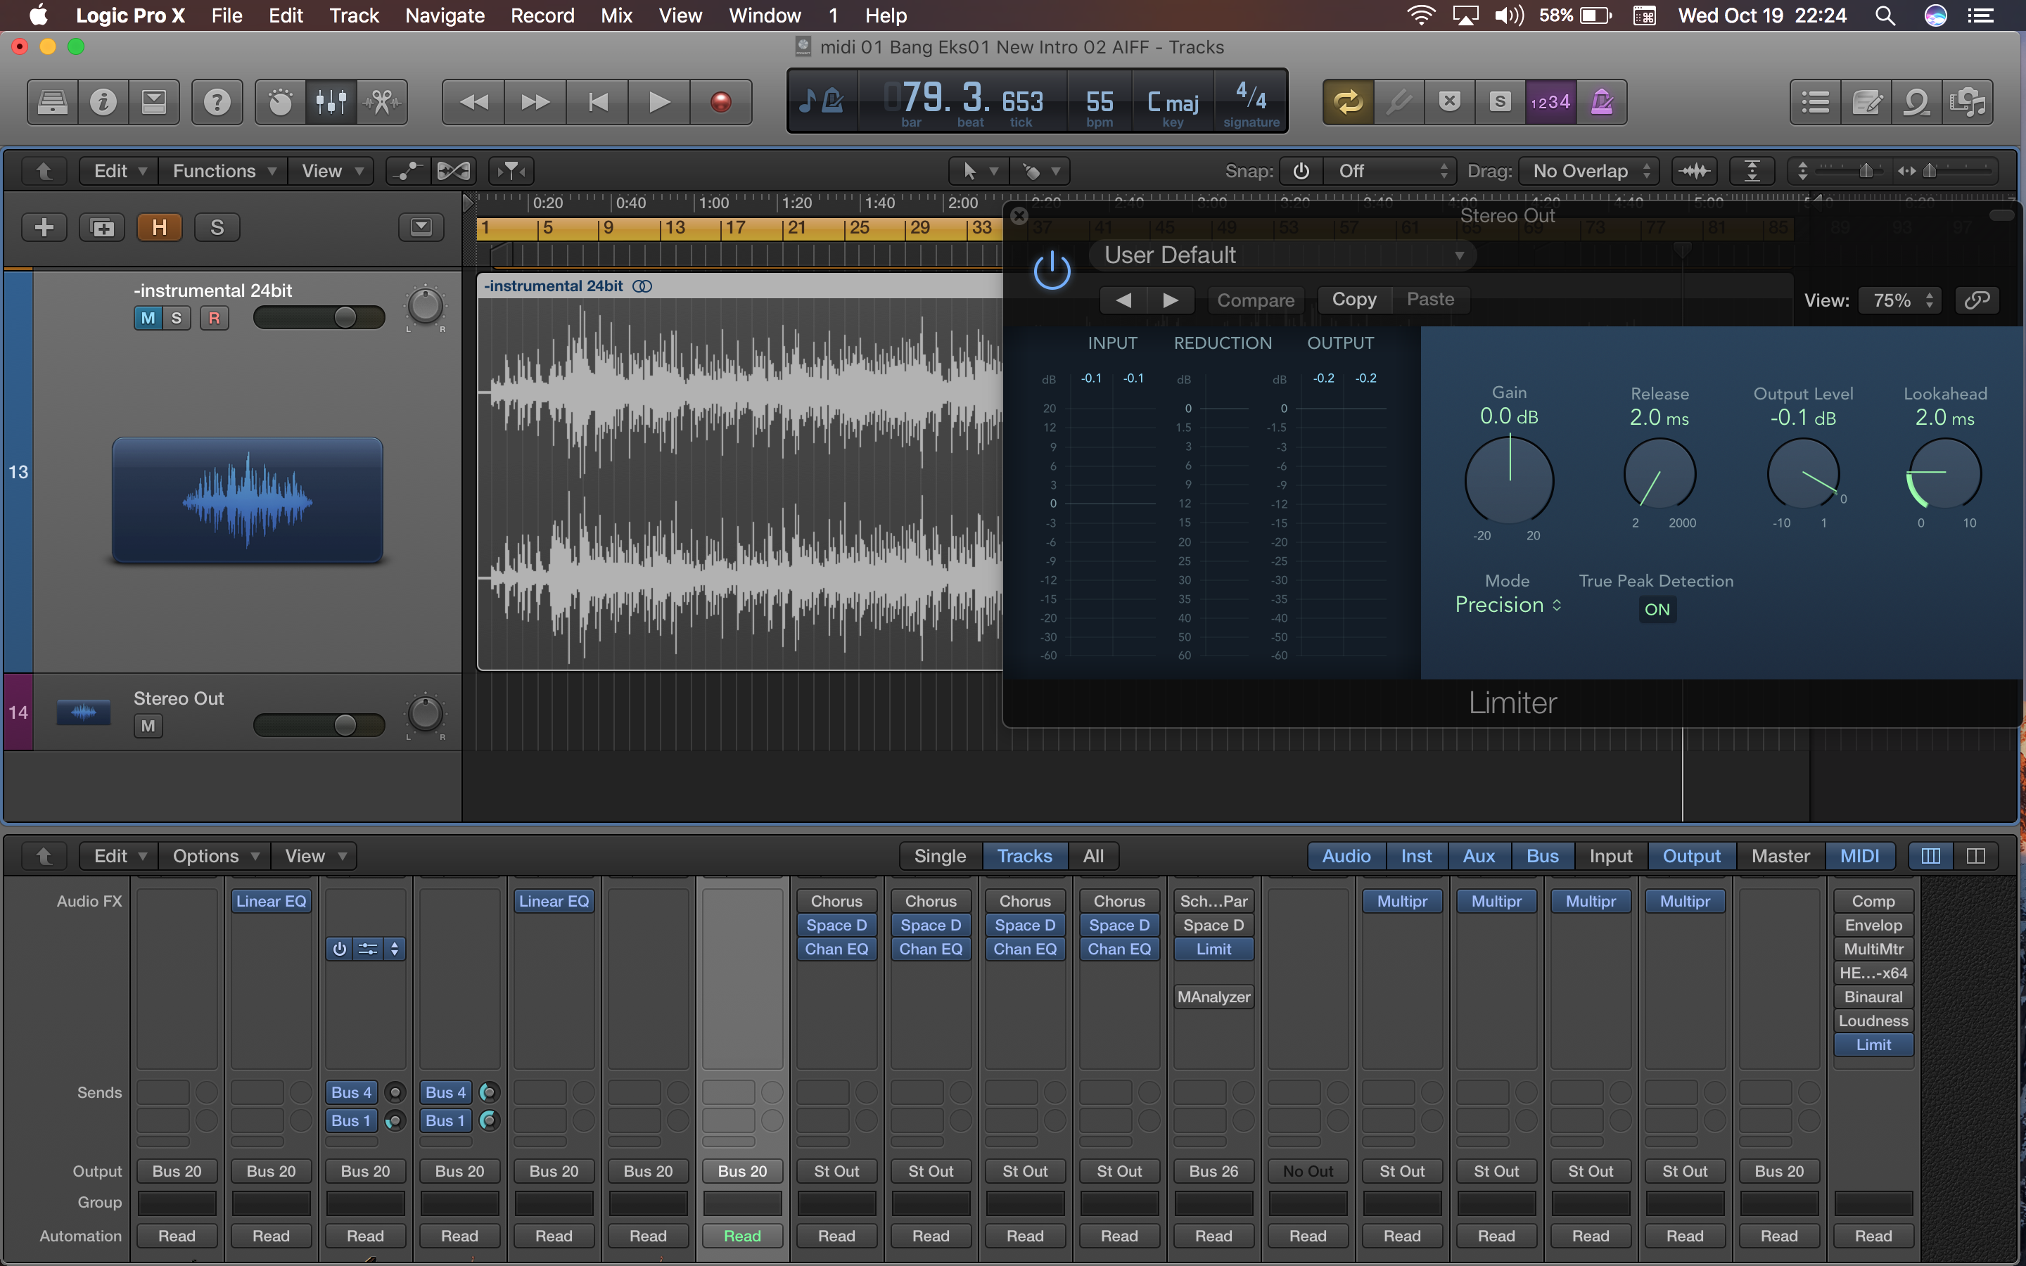Open the Tracks area Edit menu

120,171
